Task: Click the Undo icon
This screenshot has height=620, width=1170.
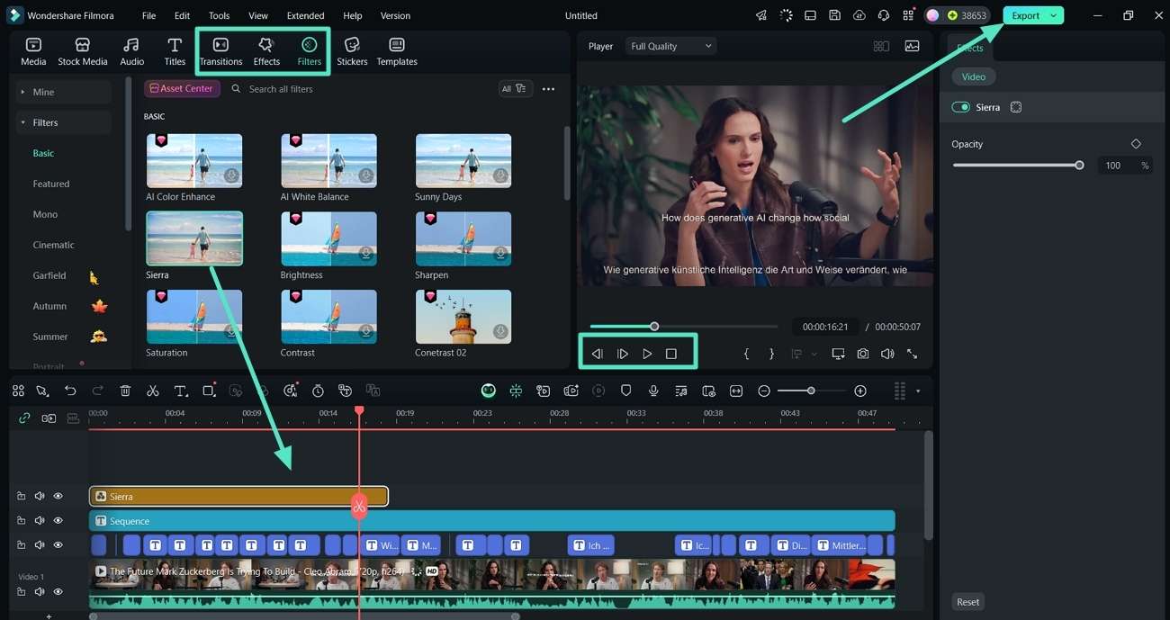Action: [70, 391]
